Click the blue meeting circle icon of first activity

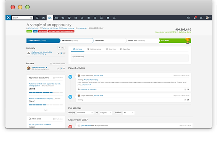tap(70, 77)
